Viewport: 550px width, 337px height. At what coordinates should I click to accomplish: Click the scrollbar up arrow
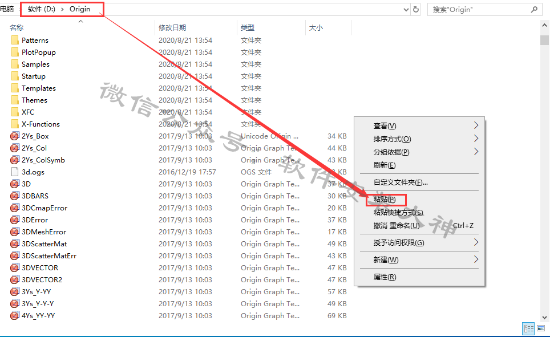pyautogui.click(x=544, y=25)
